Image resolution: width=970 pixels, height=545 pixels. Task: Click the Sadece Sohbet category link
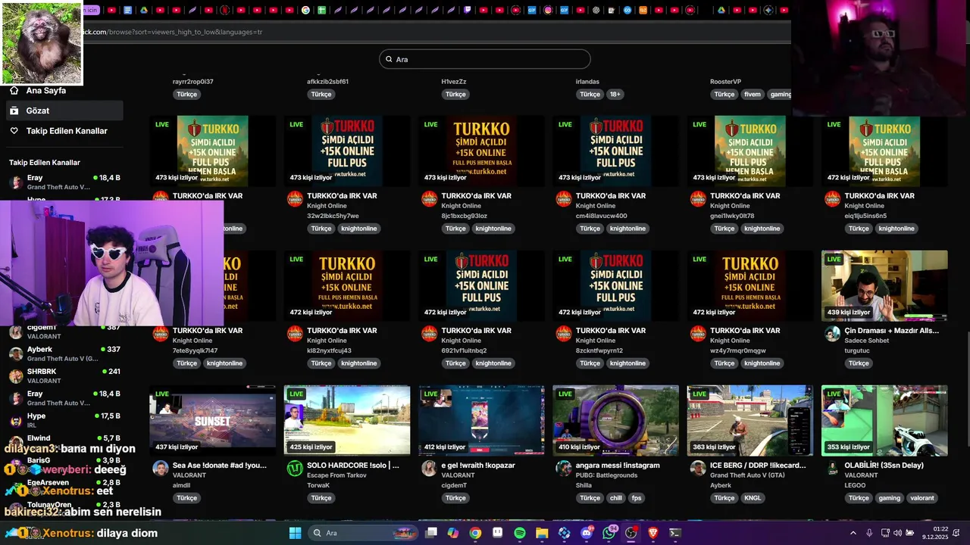867,341
